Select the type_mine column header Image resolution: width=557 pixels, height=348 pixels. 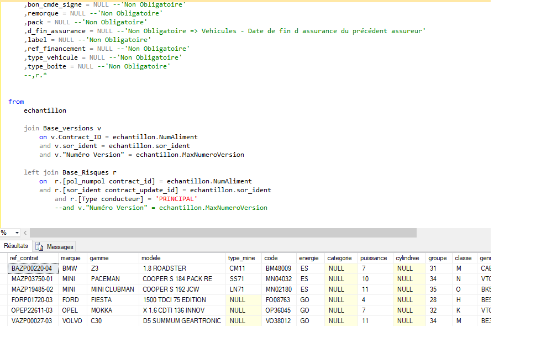pyautogui.click(x=243, y=258)
